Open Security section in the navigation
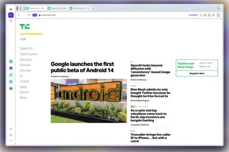 (26, 70)
